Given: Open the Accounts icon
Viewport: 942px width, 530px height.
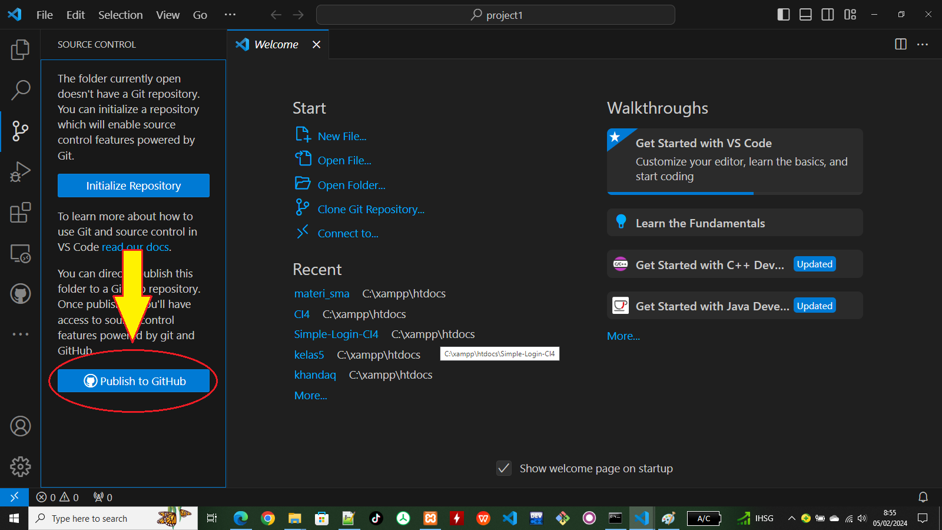Looking at the screenshot, I should click(x=20, y=426).
